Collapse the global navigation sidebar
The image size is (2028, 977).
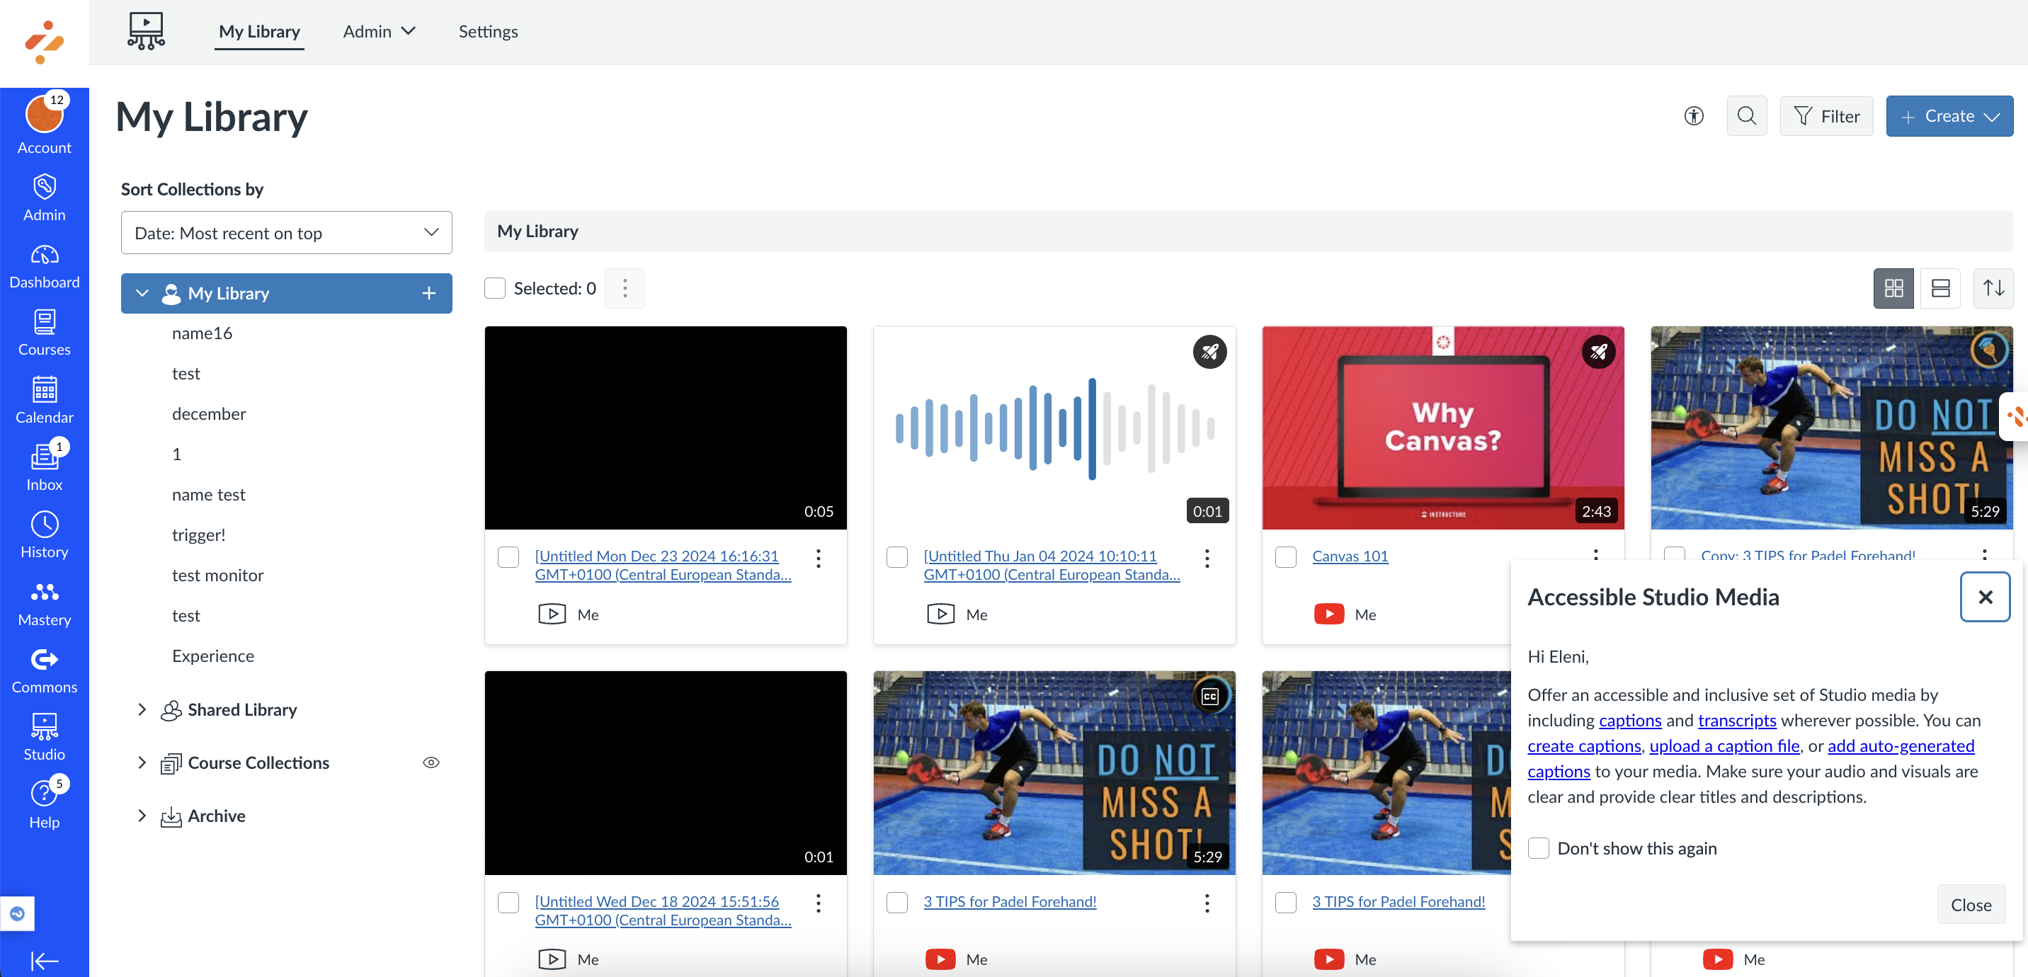tap(44, 961)
